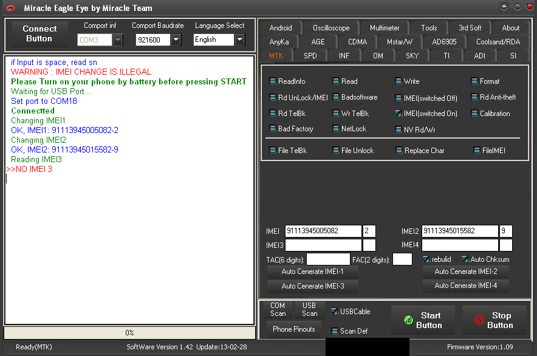Check the Badsoftware option
The height and width of the screenshot is (356, 537).
pos(355,97)
